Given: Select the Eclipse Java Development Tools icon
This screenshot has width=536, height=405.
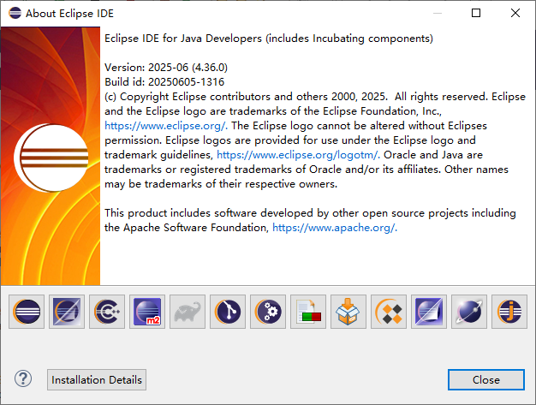Looking at the screenshot, I should tap(67, 312).
